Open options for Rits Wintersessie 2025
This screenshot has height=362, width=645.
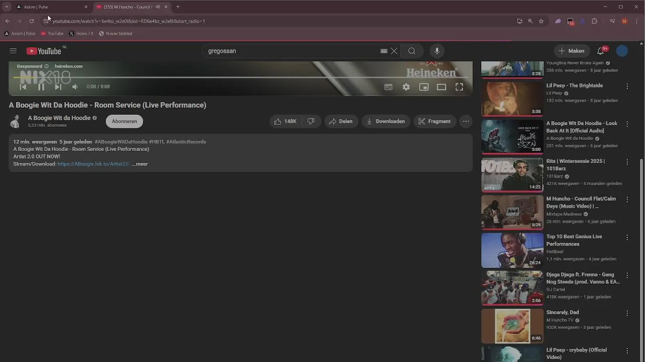(627, 162)
